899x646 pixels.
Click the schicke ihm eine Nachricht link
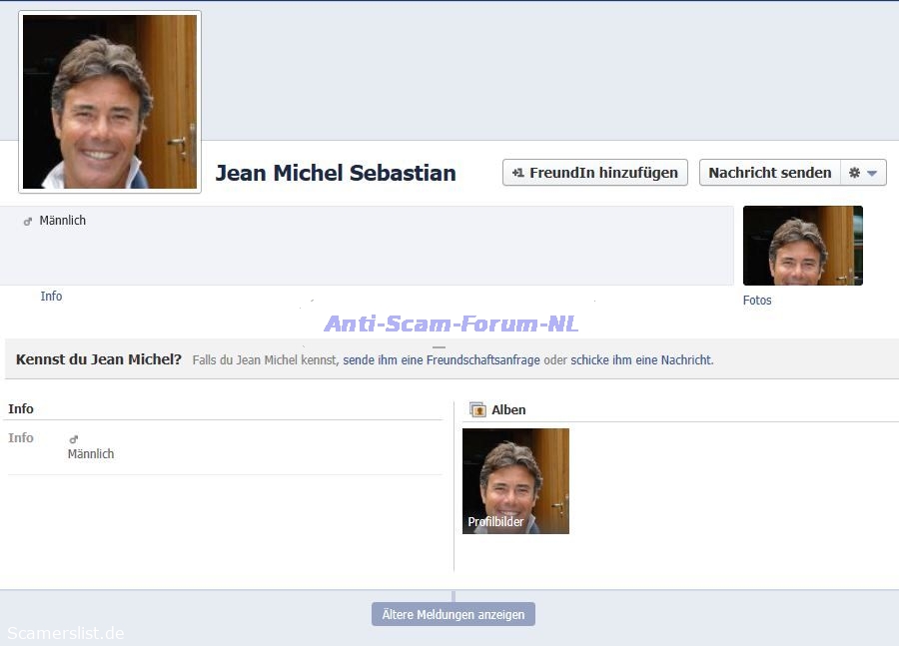coord(641,359)
